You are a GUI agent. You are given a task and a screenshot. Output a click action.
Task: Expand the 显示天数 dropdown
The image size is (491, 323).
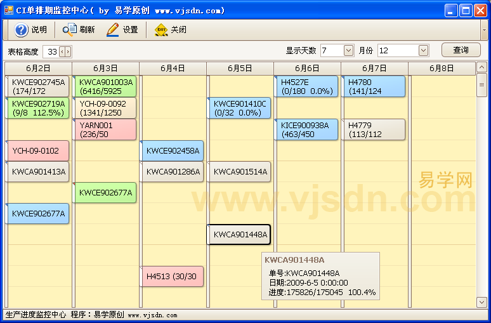(348, 50)
